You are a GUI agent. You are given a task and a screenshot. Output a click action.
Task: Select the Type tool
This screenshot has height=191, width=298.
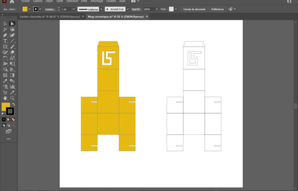(5, 41)
